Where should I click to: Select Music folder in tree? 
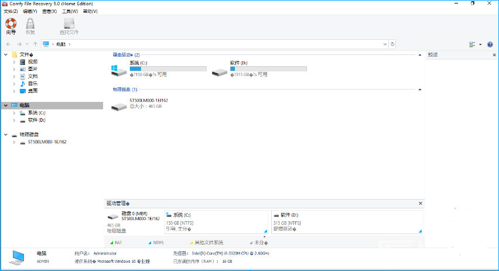pos(33,84)
